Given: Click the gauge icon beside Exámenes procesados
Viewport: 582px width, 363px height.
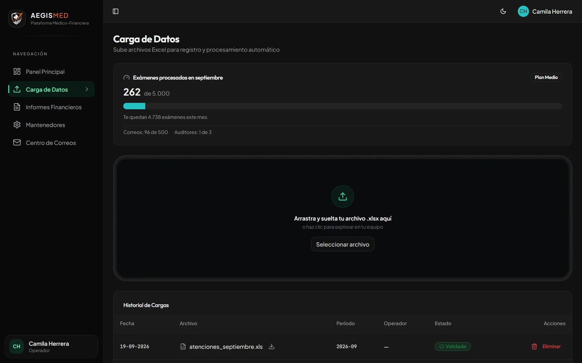Looking at the screenshot, I should (126, 78).
